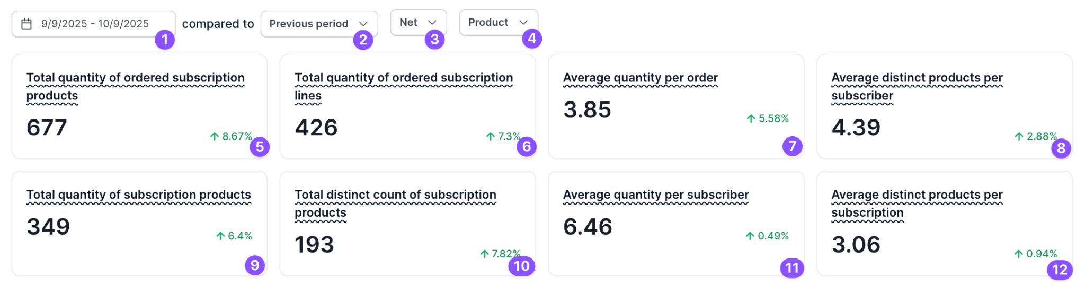Click the Total quantity of subscription products label
This screenshot has width=1085, height=287.
[x=139, y=195]
